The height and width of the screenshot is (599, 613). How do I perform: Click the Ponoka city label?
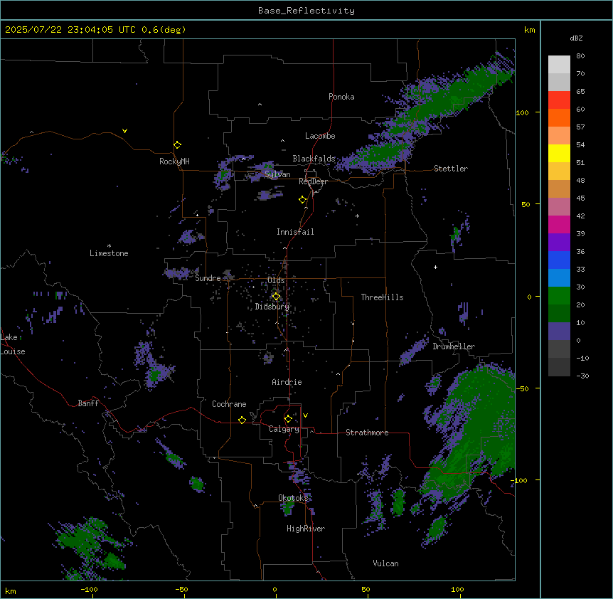coord(341,97)
